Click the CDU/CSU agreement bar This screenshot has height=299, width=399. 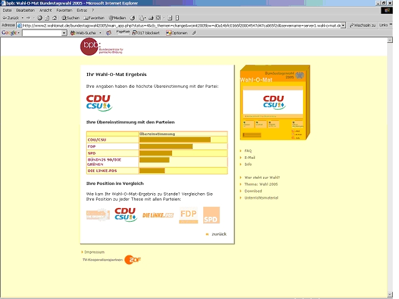tap(175, 140)
